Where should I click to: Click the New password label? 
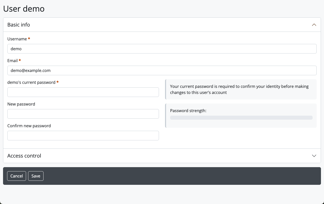point(21,104)
